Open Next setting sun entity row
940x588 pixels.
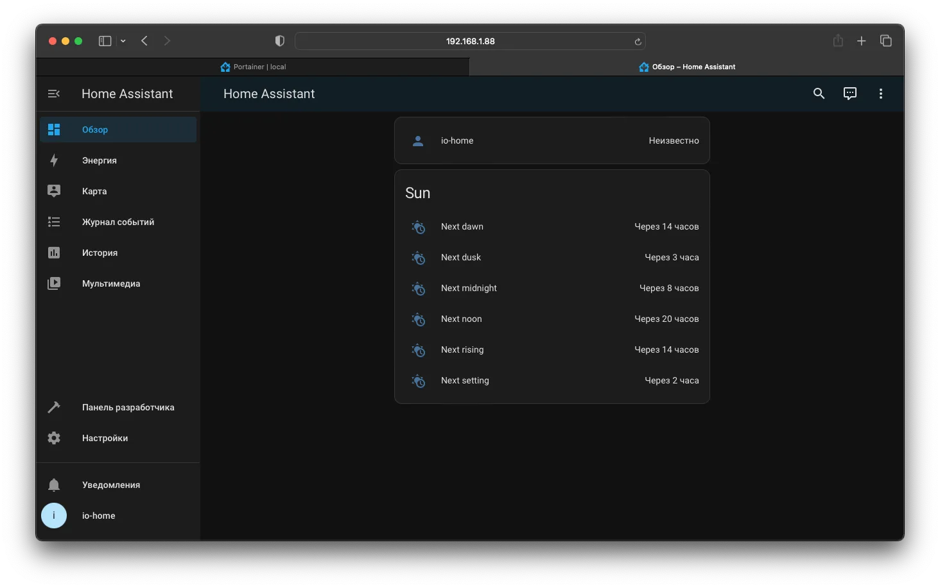[x=552, y=380]
